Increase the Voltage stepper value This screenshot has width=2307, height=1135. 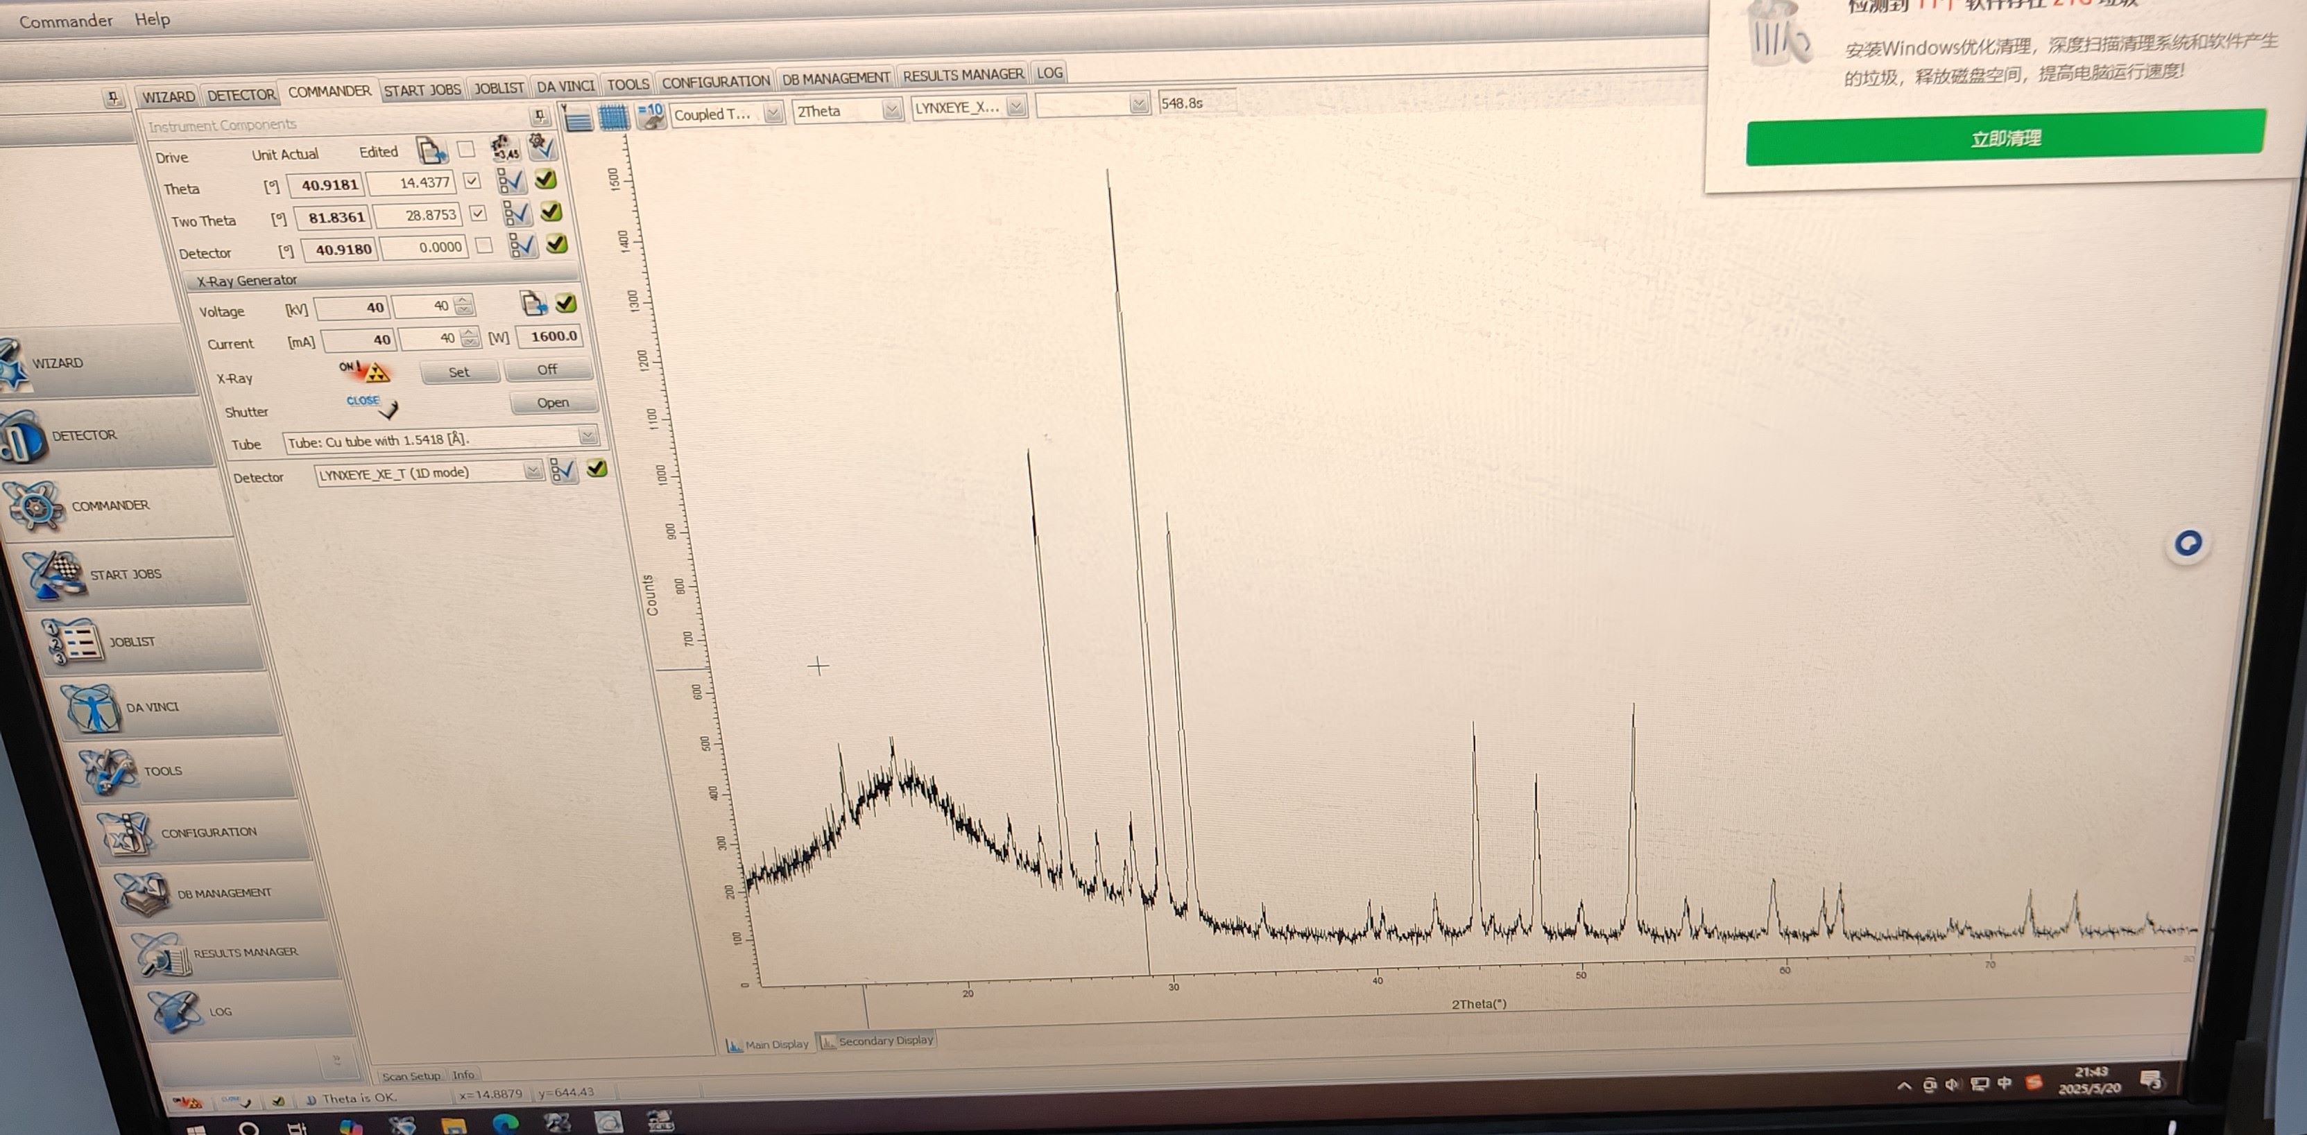pyautogui.click(x=463, y=301)
